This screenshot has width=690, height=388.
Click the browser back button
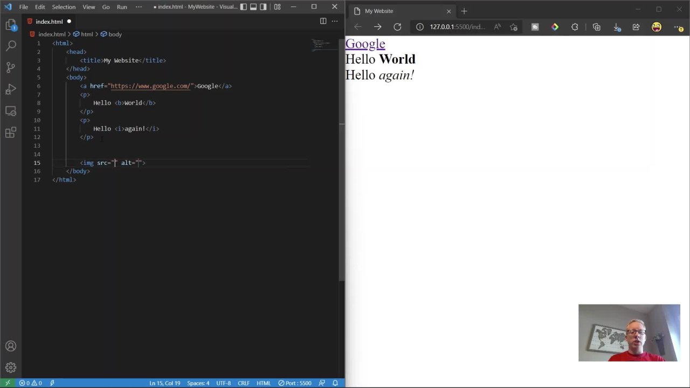point(357,27)
